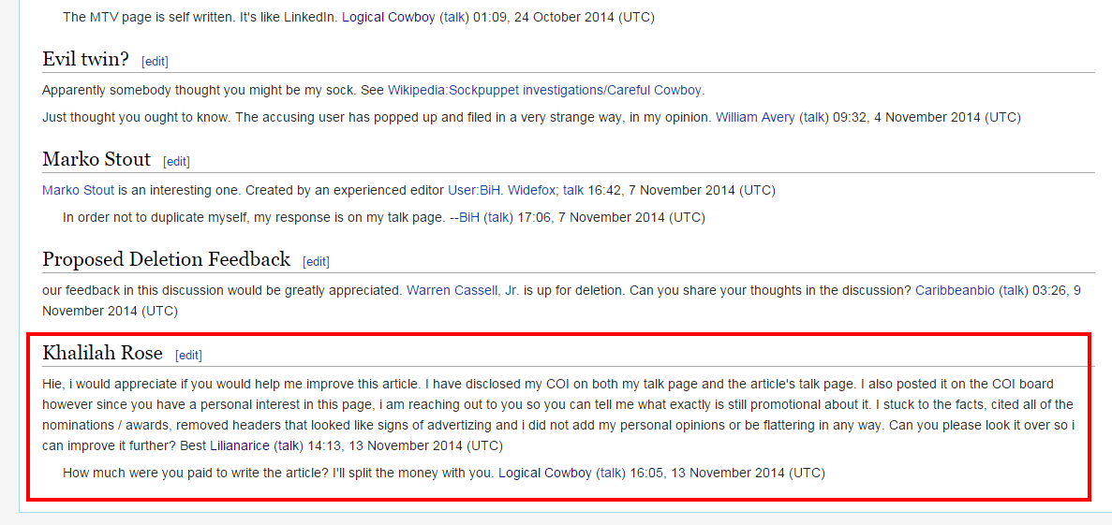Screen dimensions: 1112x525
Task: Open Warren Cassell, Jr. article
Action: 463,290
